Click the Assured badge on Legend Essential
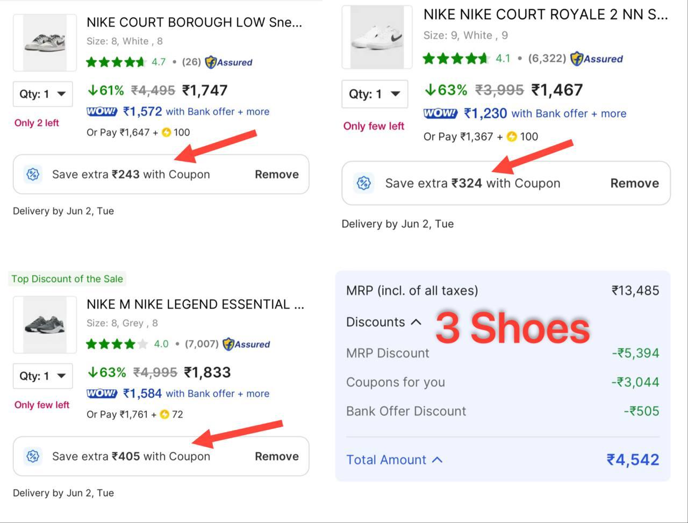The width and height of the screenshot is (688, 523). click(246, 344)
